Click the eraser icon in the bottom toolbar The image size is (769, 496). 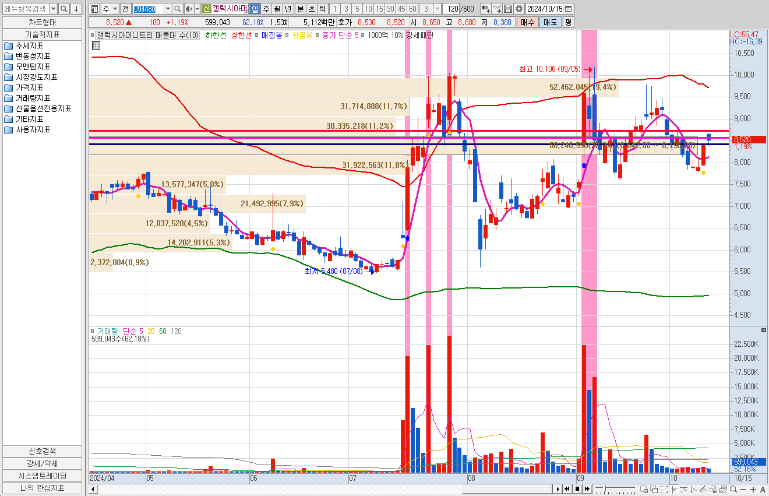coord(714,490)
